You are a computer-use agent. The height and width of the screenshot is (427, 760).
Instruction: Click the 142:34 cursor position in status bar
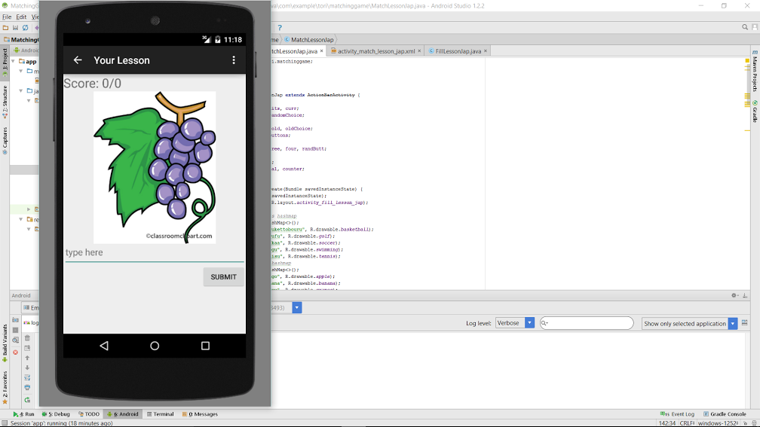pos(667,423)
